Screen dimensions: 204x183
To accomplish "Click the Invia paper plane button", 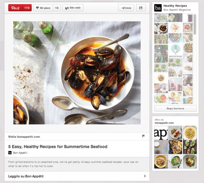I will (x=126, y=8).
